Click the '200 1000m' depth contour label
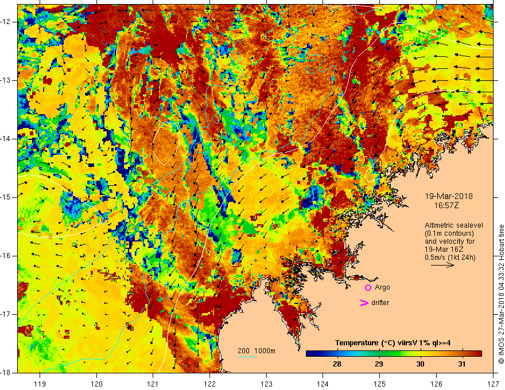This screenshot has height=390, width=505. click(x=257, y=351)
